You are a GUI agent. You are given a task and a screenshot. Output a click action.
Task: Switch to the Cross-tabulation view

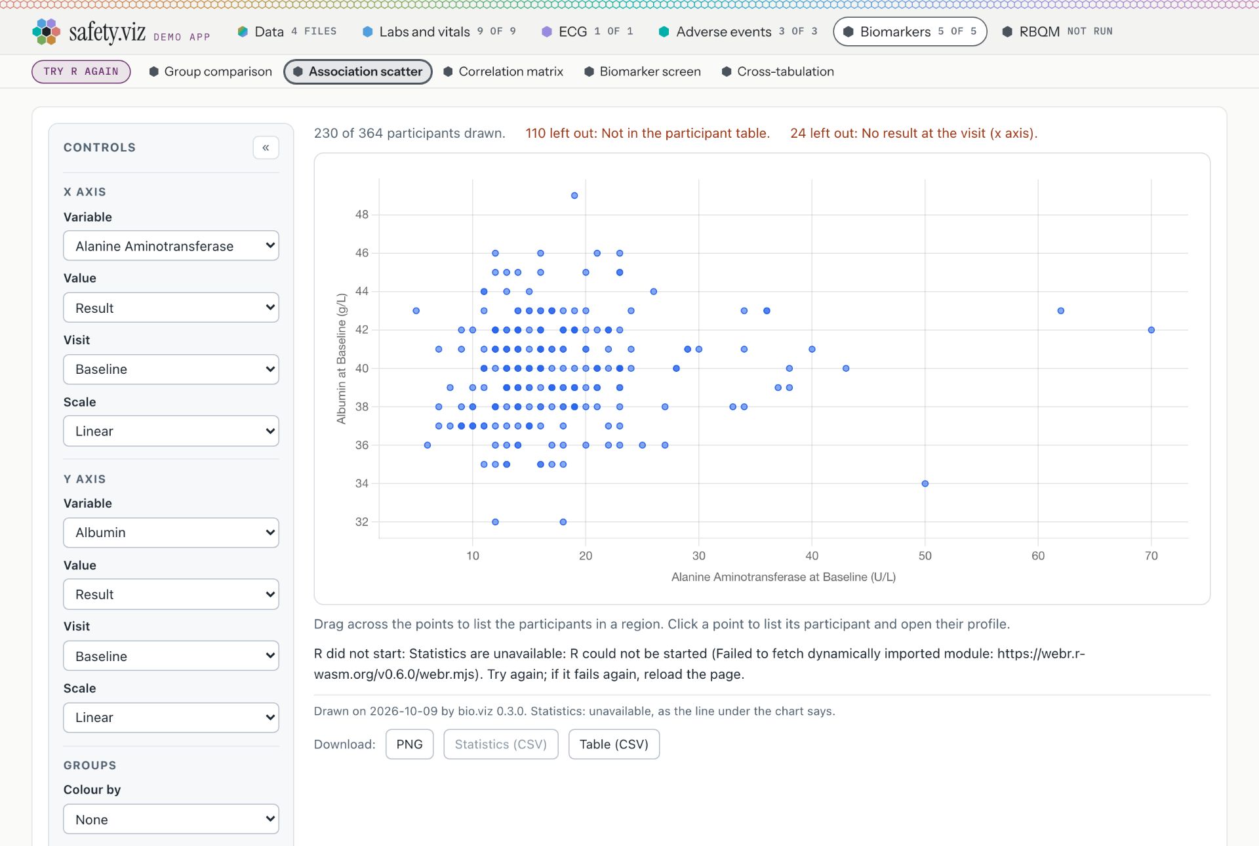[778, 71]
